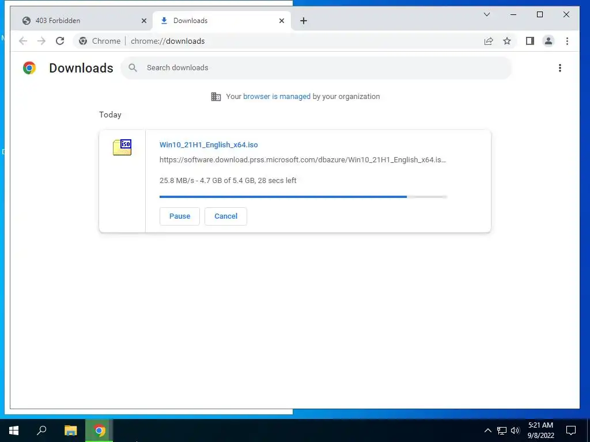The width and height of the screenshot is (590, 442).
Task: Maximize the Chrome window
Action: click(539, 14)
